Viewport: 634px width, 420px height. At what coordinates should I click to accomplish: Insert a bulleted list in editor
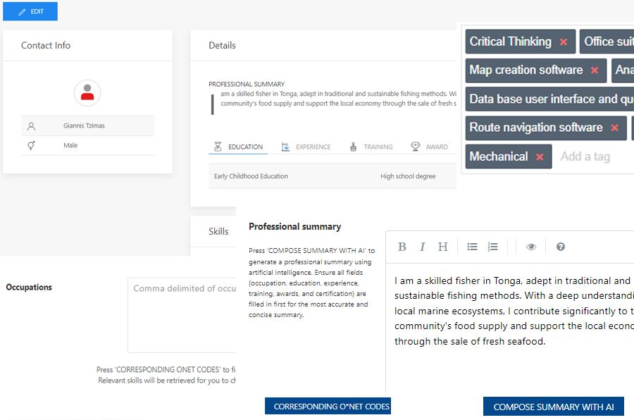[472, 247]
